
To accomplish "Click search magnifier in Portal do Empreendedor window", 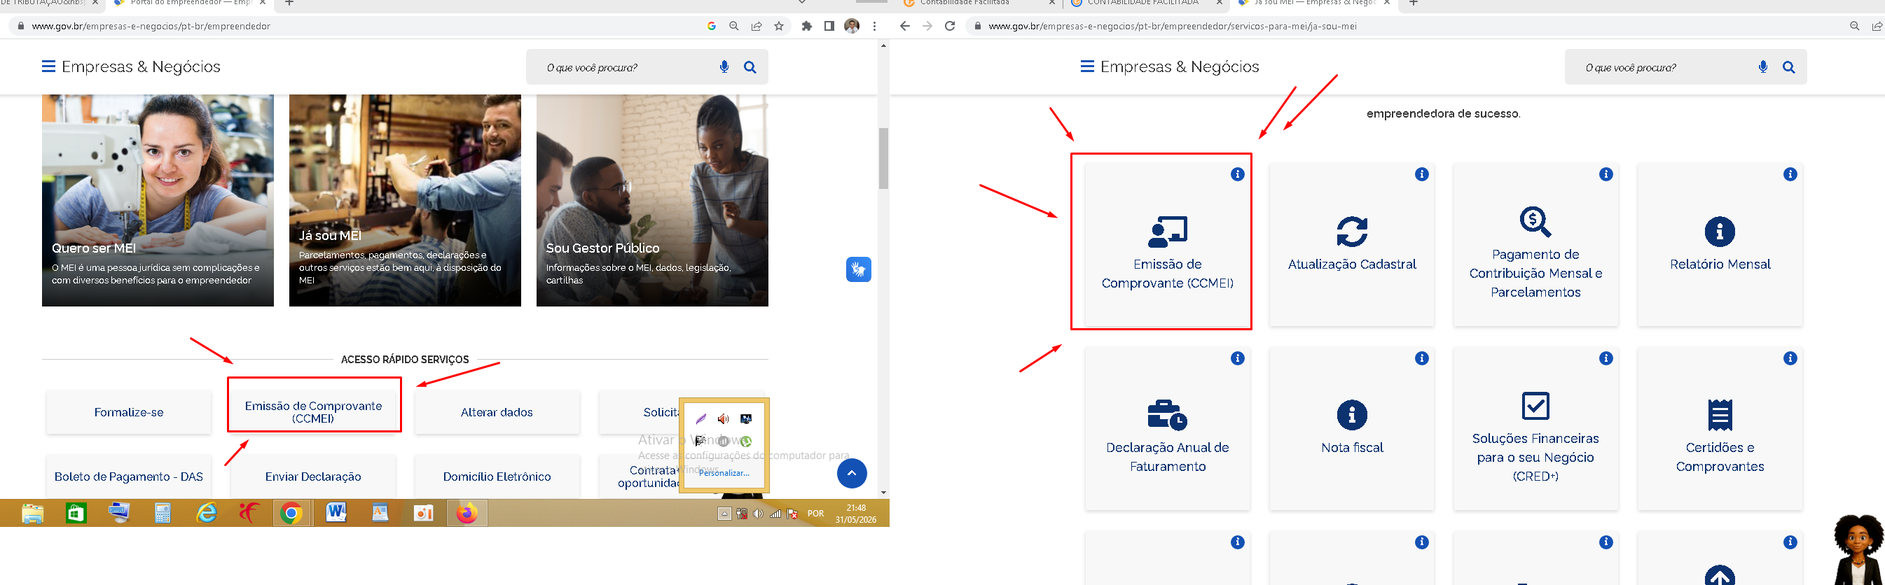I will point(750,67).
